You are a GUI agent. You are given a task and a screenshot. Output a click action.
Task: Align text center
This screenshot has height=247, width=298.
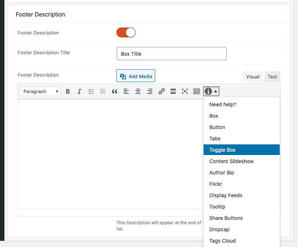pos(138,92)
